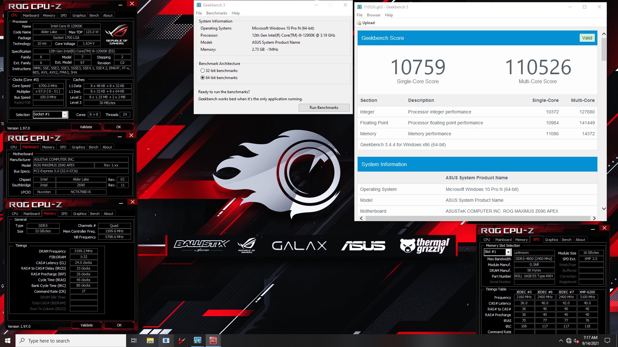Open Help menu in 110526.gb3 window

(x=389, y=15)
